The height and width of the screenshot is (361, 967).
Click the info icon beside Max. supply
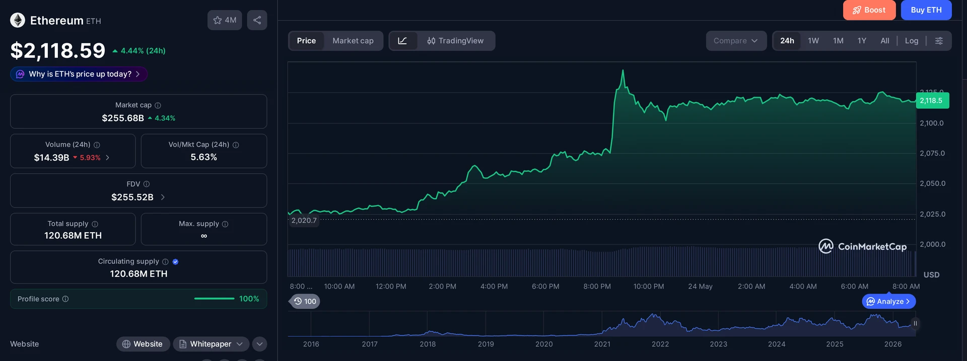[x=225, y=224]
